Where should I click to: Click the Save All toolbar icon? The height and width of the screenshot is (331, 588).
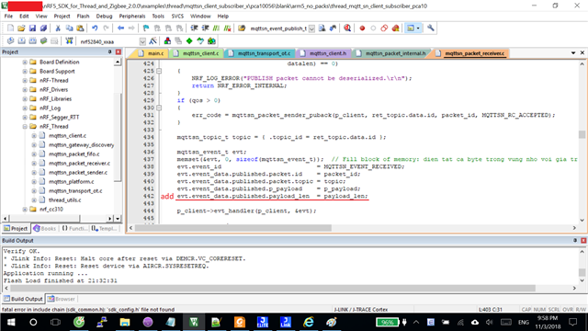pos(43,29)
